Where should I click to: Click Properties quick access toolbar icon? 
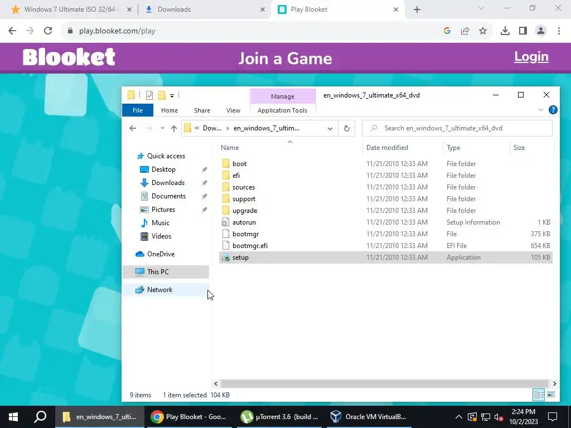click(149, 95)
